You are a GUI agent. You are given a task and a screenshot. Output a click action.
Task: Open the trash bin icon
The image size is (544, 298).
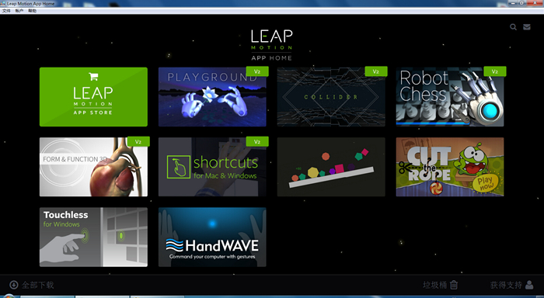coord(454,285)
